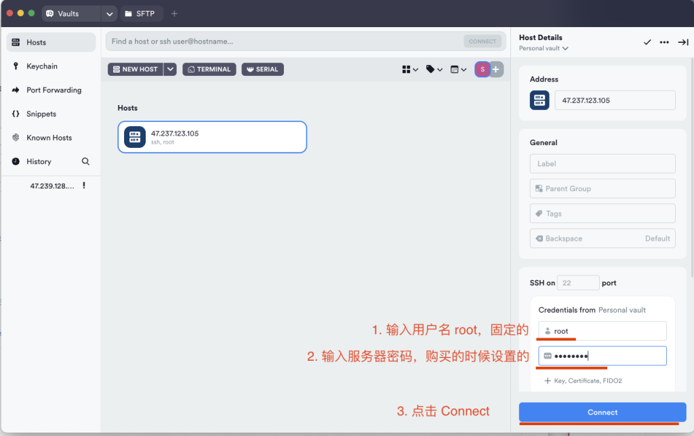The height and width of the screenshot is (436, 694).
Task: Click the blue Connect button
Action: pos(603,412)
